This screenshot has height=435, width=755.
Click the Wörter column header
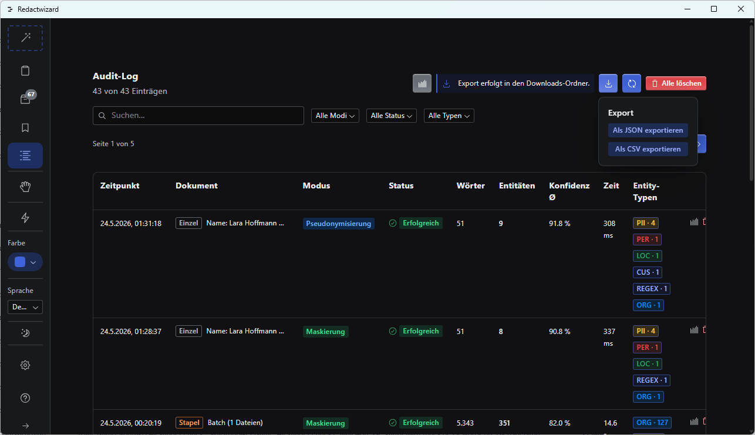(x=471, y=186)
